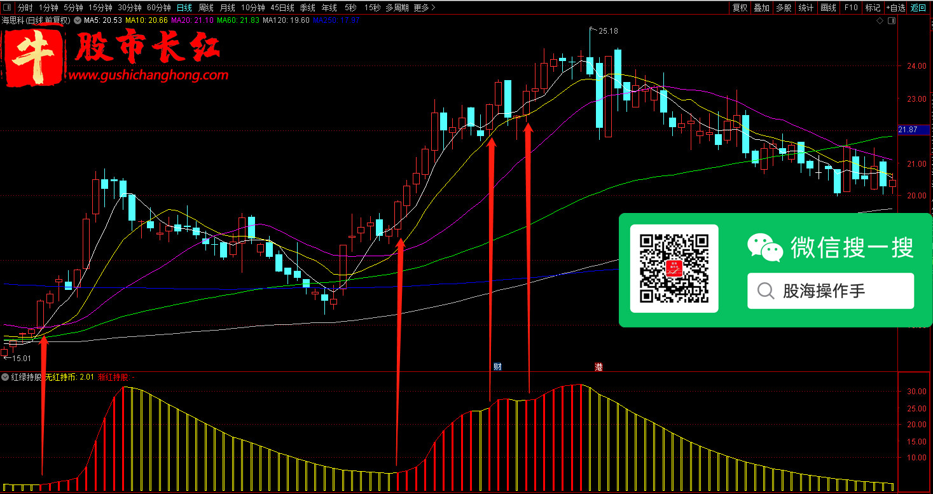Click the 港 event marker
This screenshot has width=933, height=494.
pos(598,367)
